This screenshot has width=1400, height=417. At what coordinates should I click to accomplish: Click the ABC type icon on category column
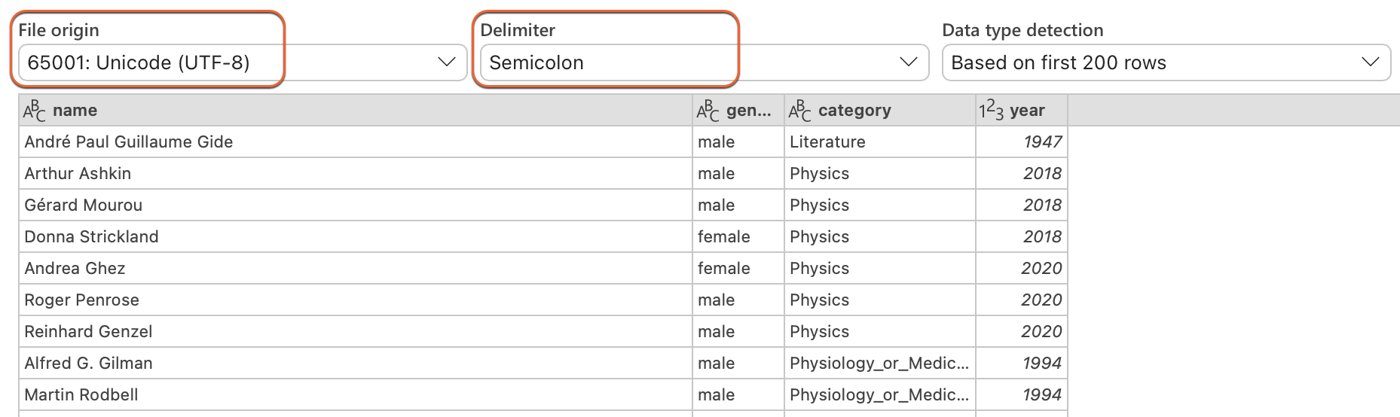click(x=799, y=111)
